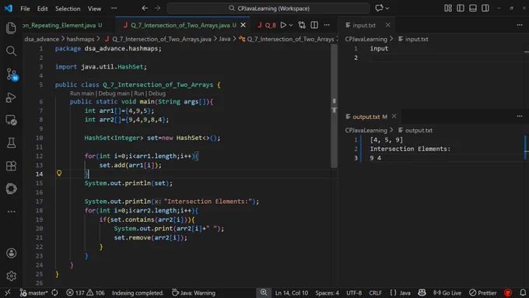Open the Search view in activity bar

[x=11, y=51]
